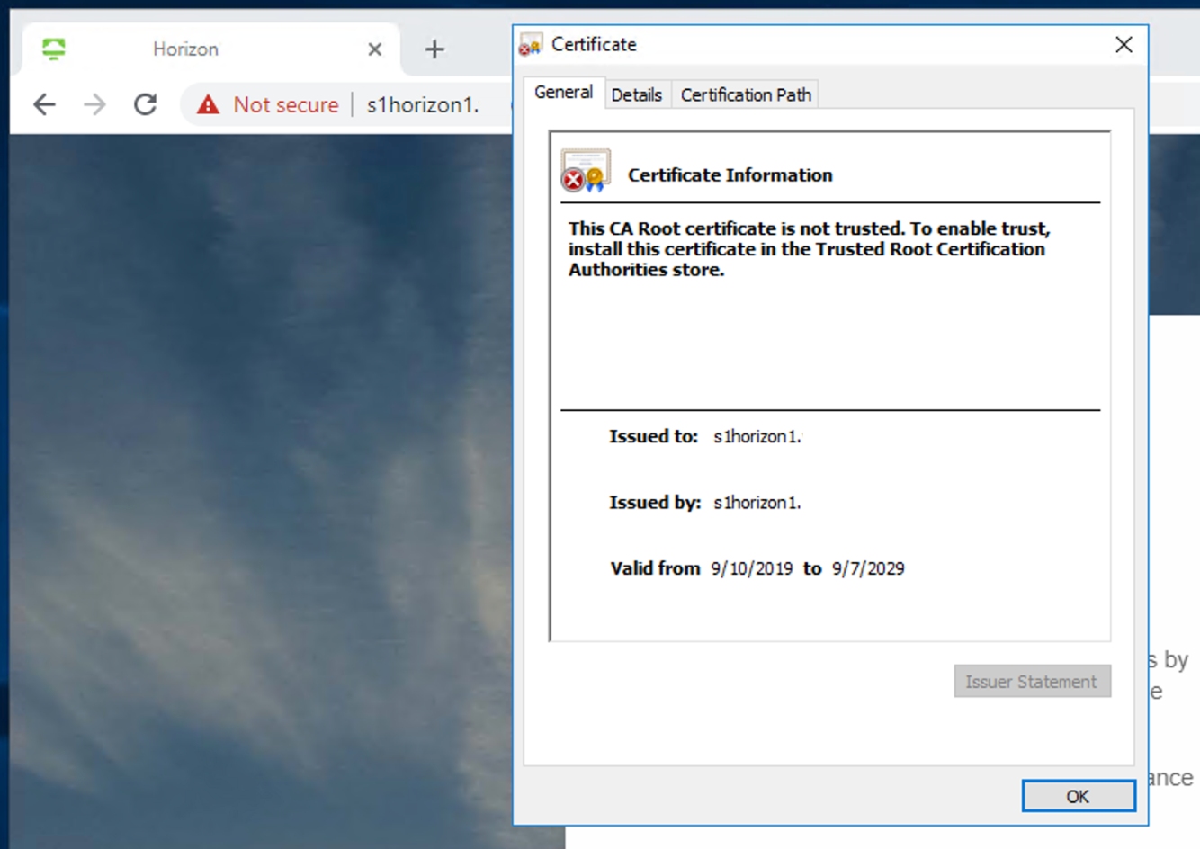
Task: Reload the Horizon page
Action: (x=145, y=104)
